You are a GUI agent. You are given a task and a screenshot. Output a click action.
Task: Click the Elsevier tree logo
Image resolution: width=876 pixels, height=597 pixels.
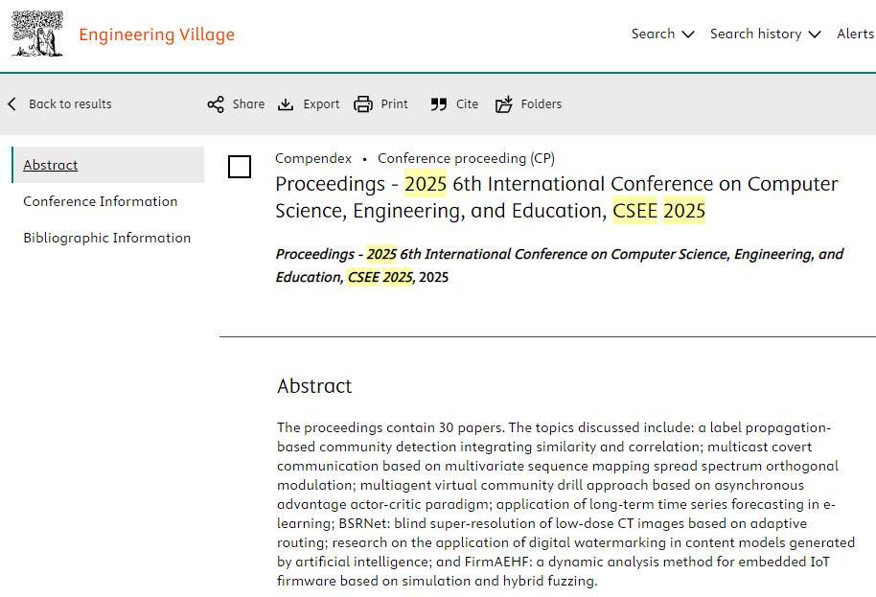pos(38,34)
